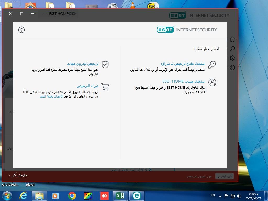Click the user account icon for ESET HOME
Image resolution: width=268 pixels, height=201 pixels.
click(x=212, y=82)
